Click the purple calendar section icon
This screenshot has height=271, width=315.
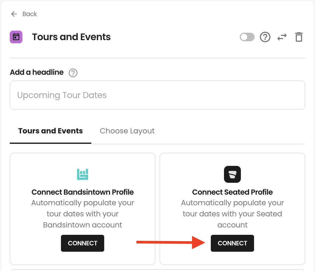pyautogui.click(x=16, y=37)
